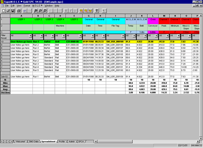
Task: Switch to the Welcome! tab
Action: (20, 141)
